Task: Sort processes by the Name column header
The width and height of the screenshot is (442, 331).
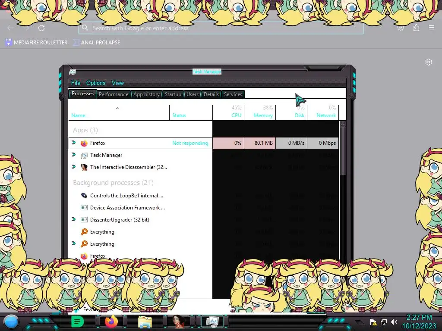Action: [119, 112]
